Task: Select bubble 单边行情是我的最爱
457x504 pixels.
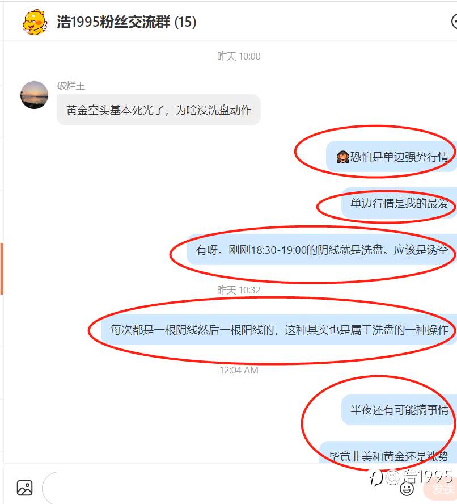Action: coord(399,203)
